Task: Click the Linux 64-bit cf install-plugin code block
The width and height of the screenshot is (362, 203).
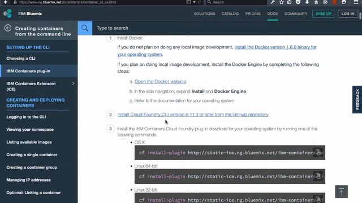Action: pos(230,176)
